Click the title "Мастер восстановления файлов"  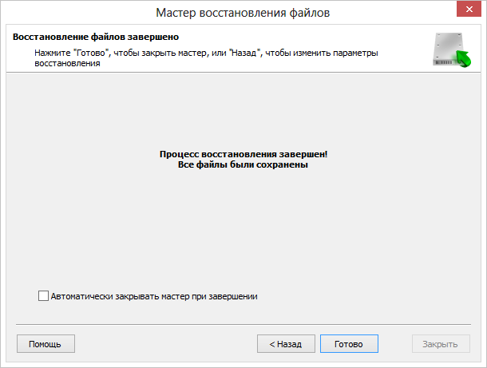pyautogui.click(x=243, y=13)
